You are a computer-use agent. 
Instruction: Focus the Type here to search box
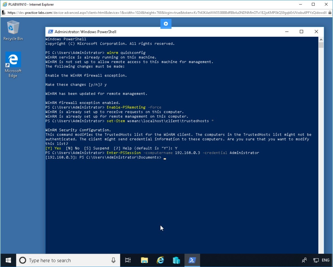coord(68,260)
